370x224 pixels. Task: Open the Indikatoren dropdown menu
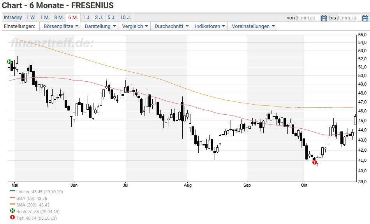pos(210,26)
